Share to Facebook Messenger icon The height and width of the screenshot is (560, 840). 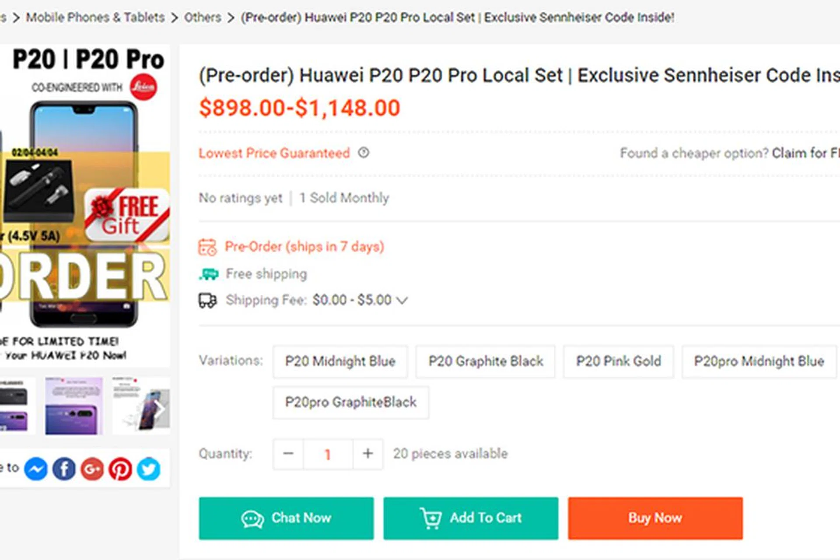coord(36,469)
